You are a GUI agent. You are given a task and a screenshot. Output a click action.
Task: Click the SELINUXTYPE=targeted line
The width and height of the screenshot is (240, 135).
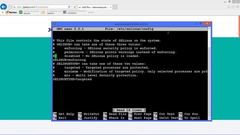click(x=72, y=79)
